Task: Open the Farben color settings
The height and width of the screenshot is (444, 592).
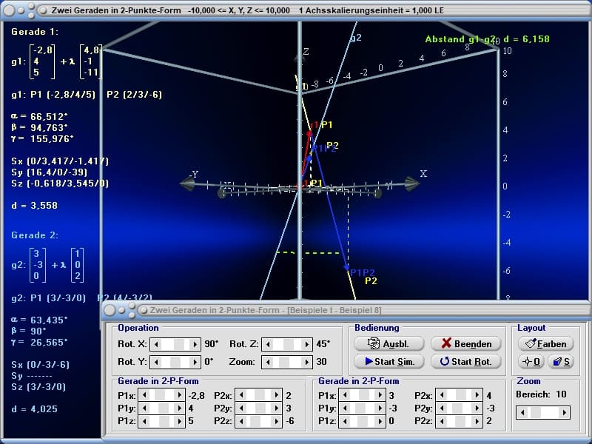Action: click(x=546, y=343)
